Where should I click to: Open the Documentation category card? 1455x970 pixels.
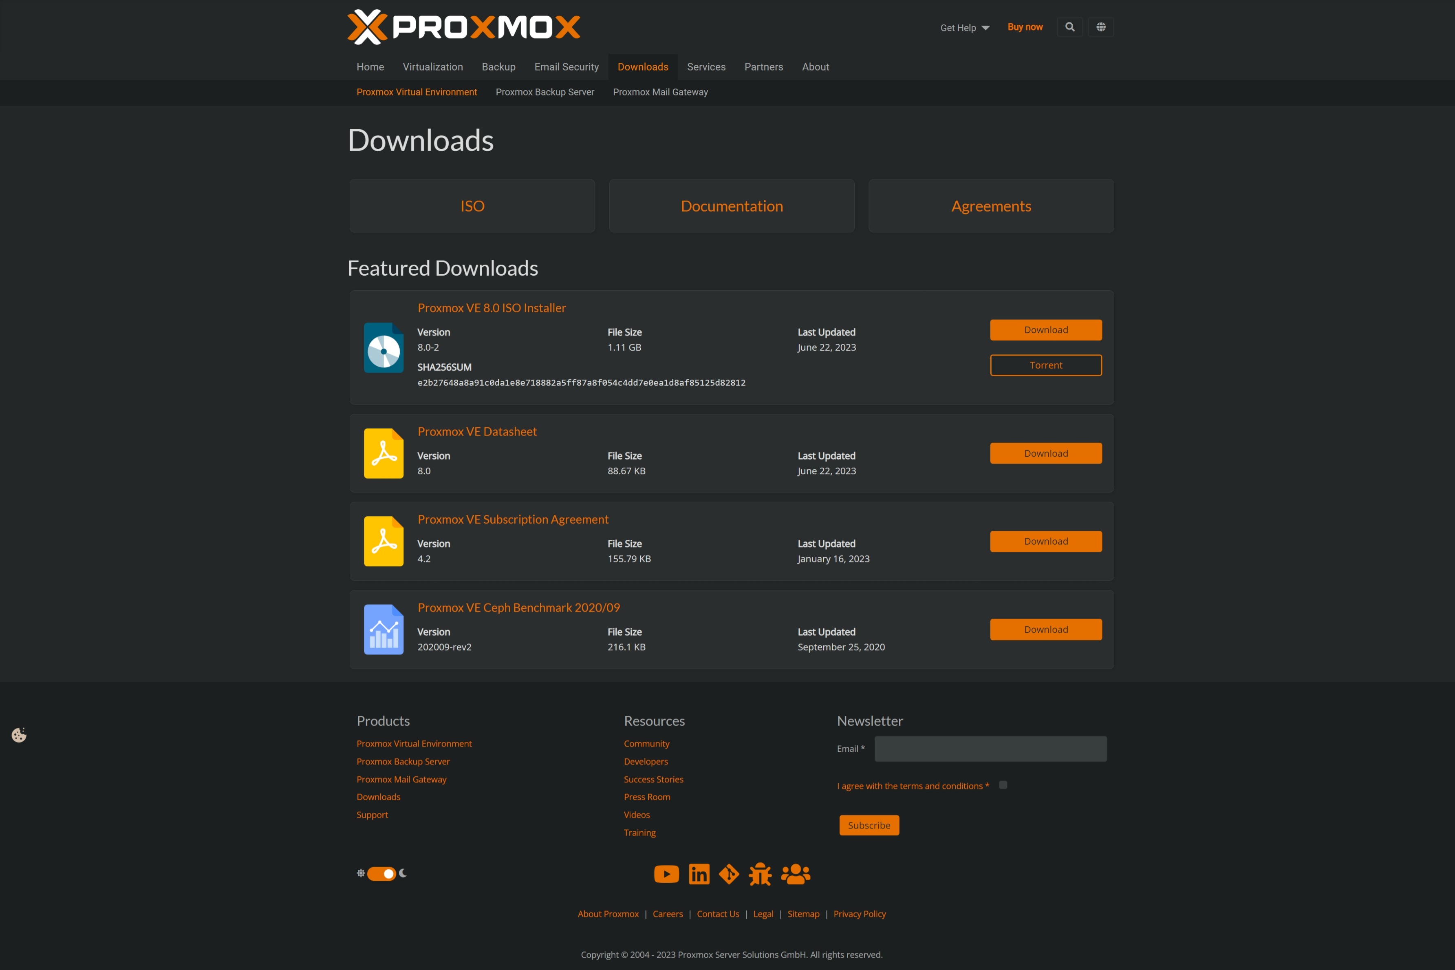click(732, 206)
